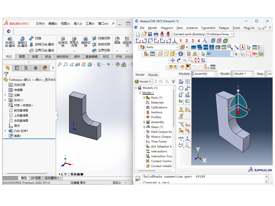Open the PropertyManager tab icon

(x=17, y=68)
